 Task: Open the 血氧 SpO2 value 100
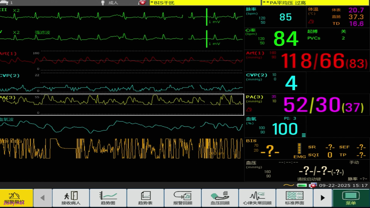pos(285,129)
